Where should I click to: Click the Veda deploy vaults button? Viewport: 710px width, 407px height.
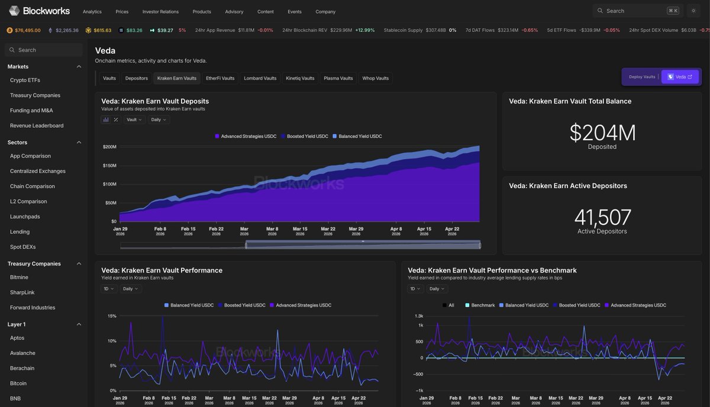point(680,77)
